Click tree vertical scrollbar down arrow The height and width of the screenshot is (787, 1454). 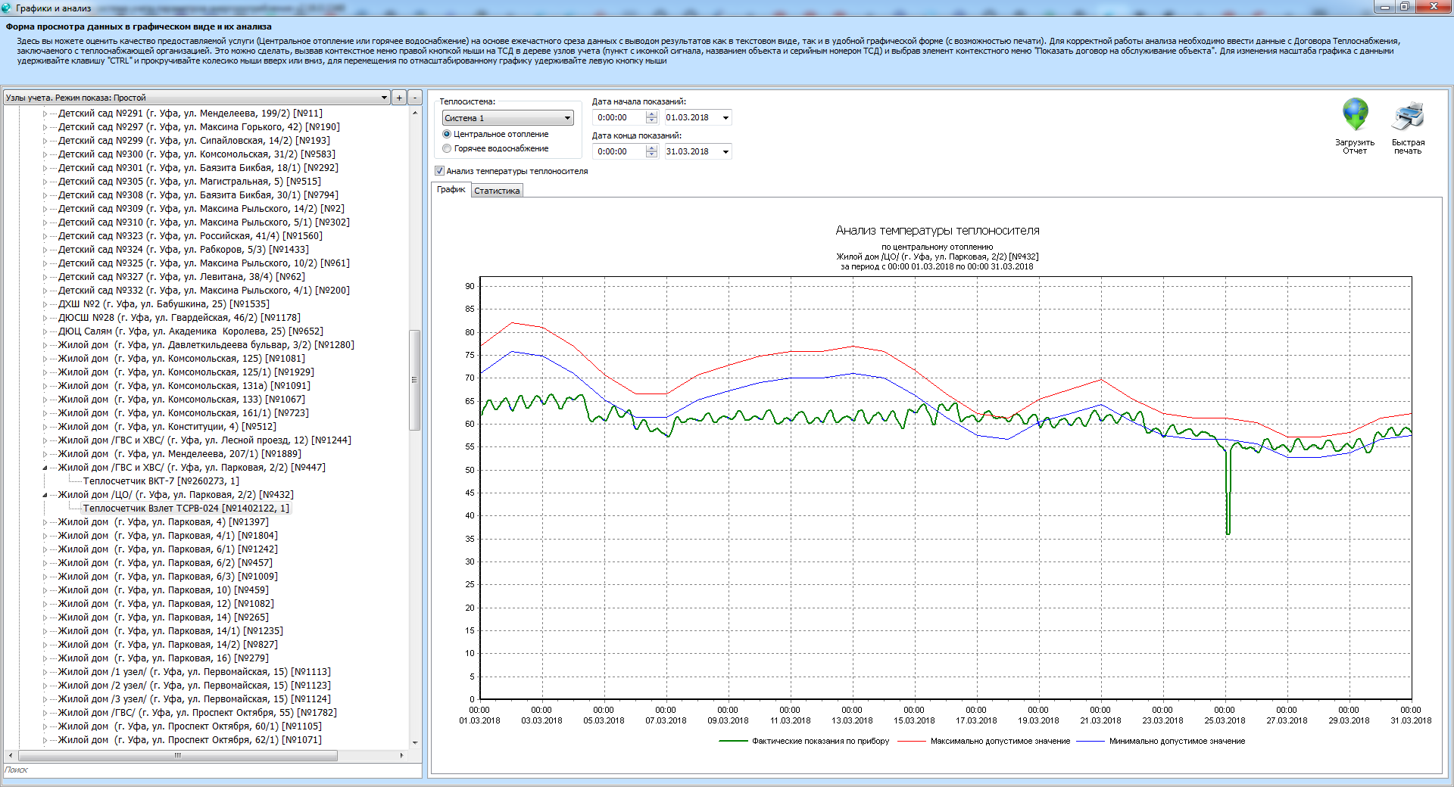point(415,743)
